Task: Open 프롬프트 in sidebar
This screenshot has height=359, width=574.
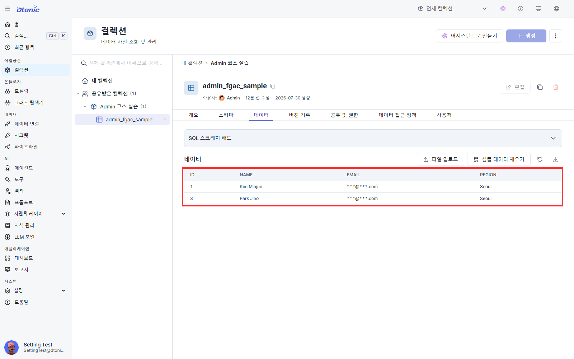Action: click(36, 202)
